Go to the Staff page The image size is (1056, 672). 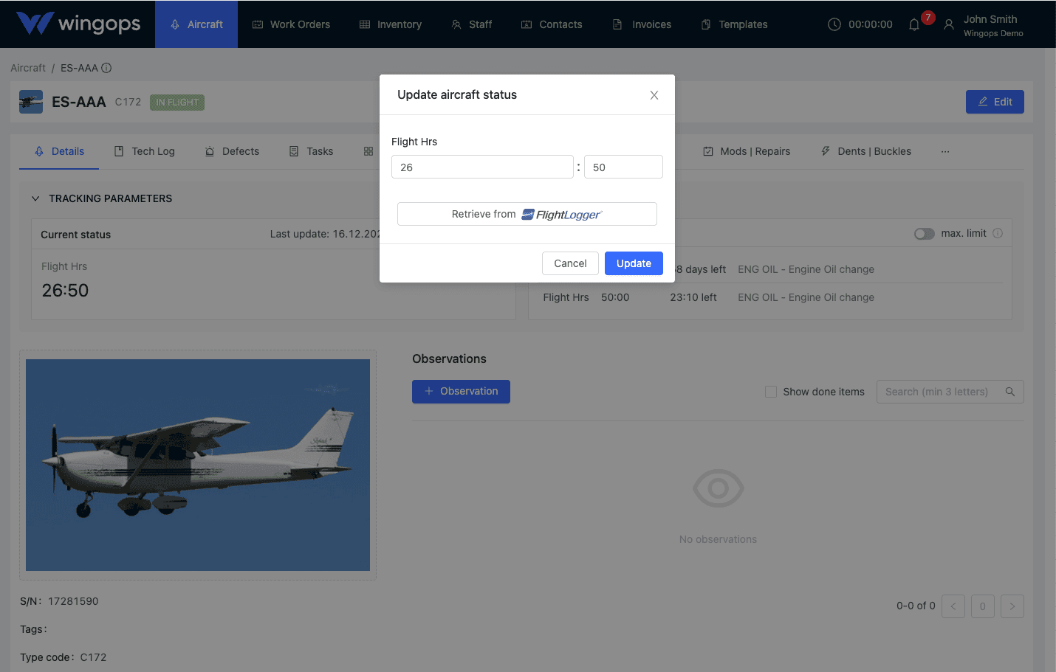click(471, 24)
